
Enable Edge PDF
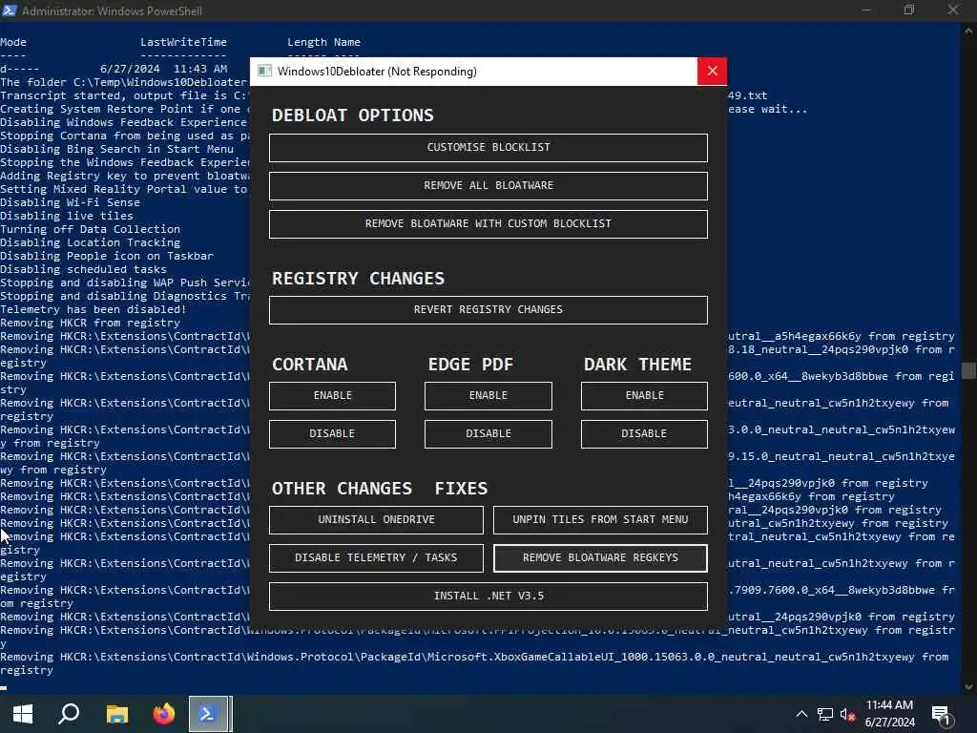coord(488,396)
